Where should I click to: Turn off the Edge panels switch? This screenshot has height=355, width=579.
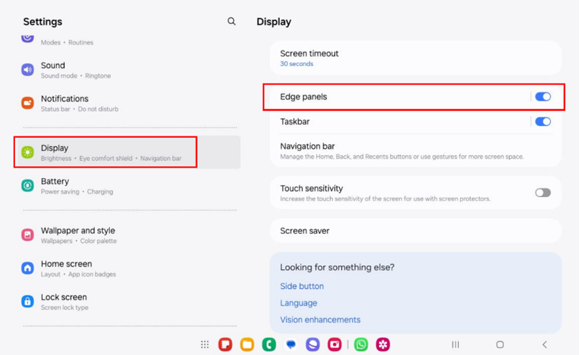coord(543,97)
